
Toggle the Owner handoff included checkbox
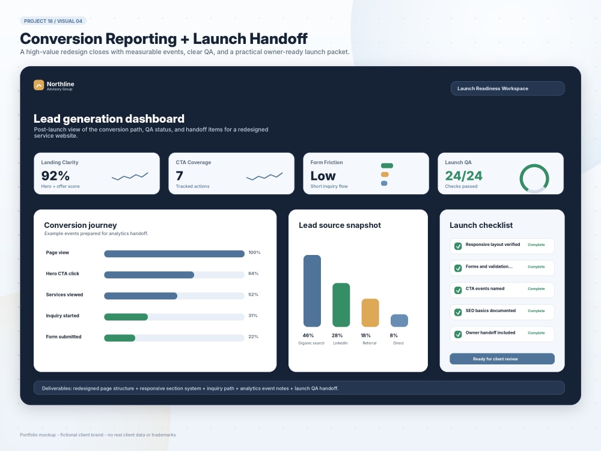457,334
